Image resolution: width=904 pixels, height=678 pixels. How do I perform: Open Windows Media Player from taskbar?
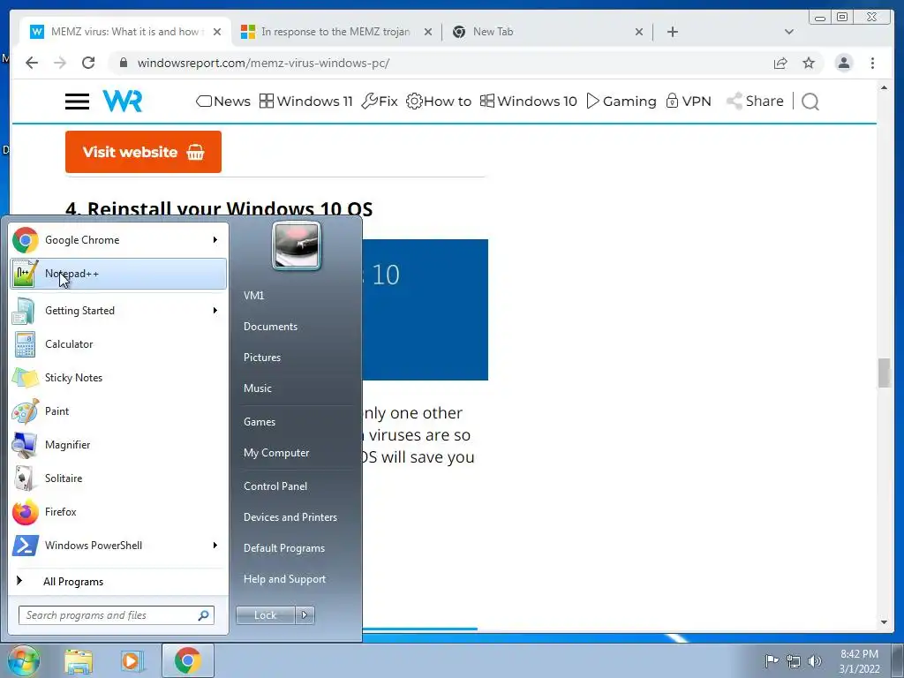tap(132, 660)
